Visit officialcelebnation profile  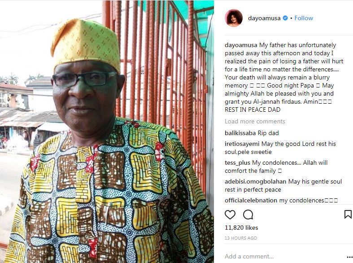[251, 201]
